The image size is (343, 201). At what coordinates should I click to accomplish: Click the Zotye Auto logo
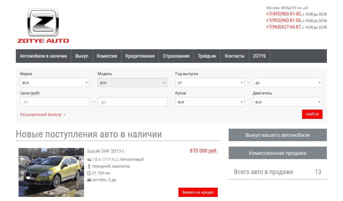43,26
